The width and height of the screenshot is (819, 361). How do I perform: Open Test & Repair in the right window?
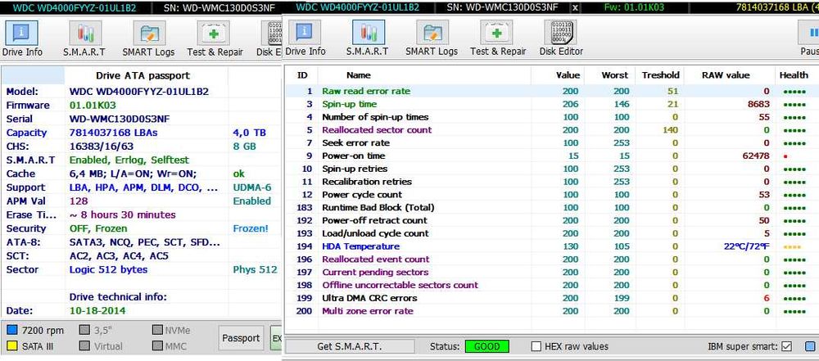click(x=498, y=38)
